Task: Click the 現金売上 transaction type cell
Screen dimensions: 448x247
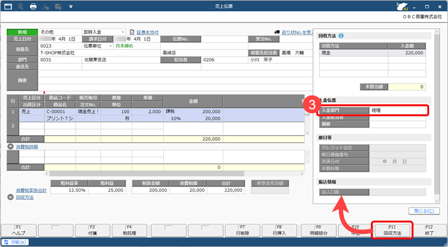Action: (88, 112)
